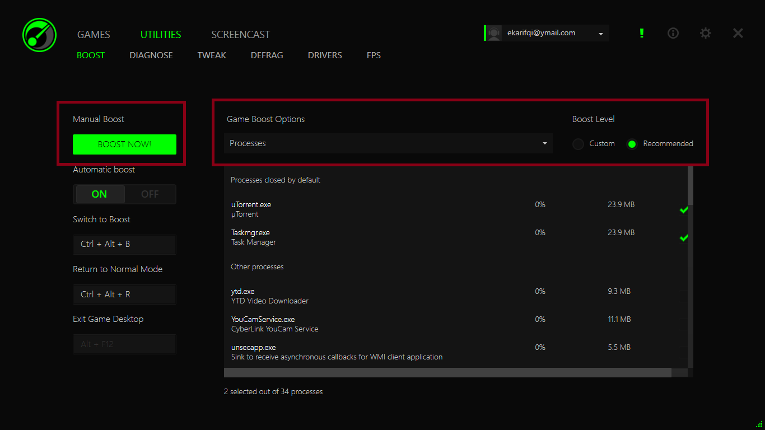Open the ekarifqi@ymail.com account dropdown
Image resolution: width=765 pixels, height=430 pixels.
(600, 34)
